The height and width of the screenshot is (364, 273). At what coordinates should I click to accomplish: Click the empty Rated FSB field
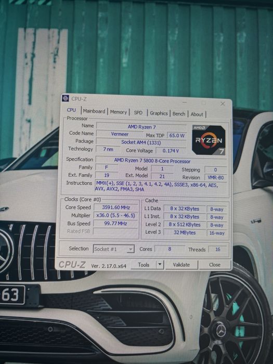pyautogui.click(x=115, y=231)
